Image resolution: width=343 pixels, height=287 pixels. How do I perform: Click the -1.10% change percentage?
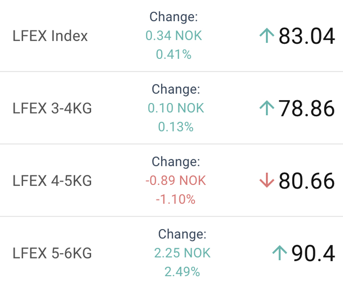pos(175,199)
